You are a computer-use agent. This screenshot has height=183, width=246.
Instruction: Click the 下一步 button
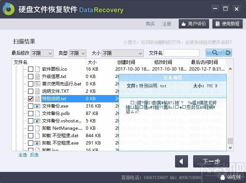[211, 162]
